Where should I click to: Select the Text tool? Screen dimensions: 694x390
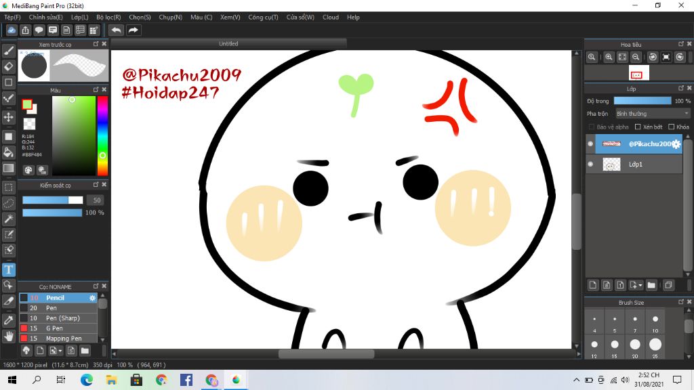point(8,269)
